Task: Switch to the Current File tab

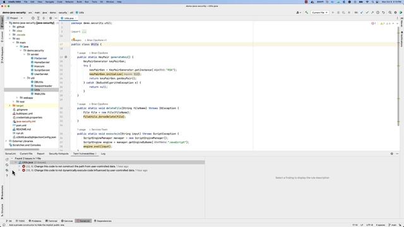Action: point(26,154)
